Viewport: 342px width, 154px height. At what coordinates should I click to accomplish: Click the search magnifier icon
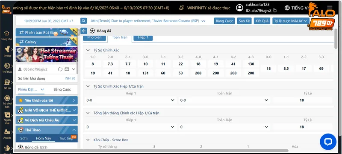coord(83,21)
